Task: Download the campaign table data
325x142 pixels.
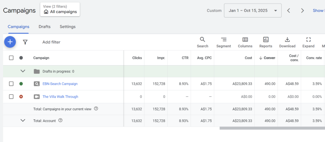Action: pyautogui.click(x=287, y=42)
